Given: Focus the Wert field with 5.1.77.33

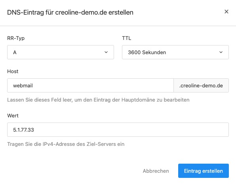Looking at the screenshot, I should [x=118, y=130].
